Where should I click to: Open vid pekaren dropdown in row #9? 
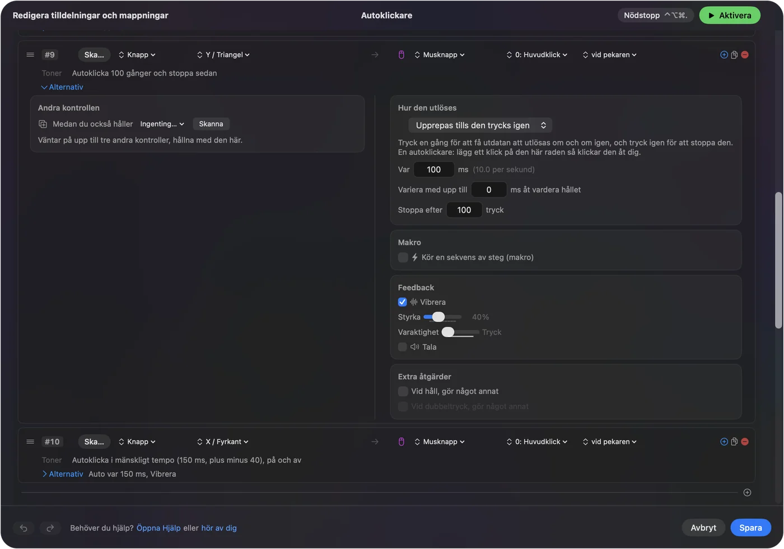tap(610, 55)
